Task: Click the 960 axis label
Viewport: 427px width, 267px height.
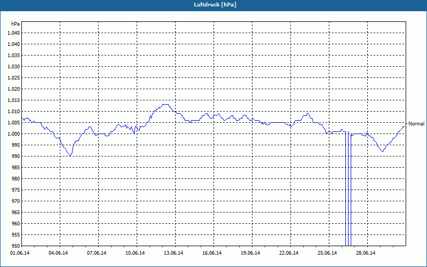Action: pyautogui.click(x=17, y=223)
